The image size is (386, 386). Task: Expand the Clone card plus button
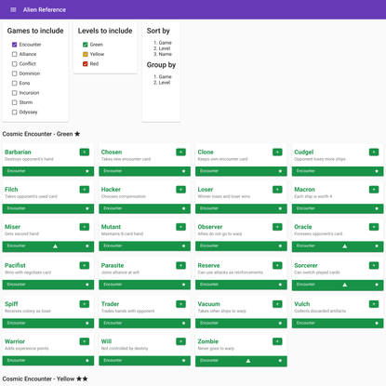277,152
